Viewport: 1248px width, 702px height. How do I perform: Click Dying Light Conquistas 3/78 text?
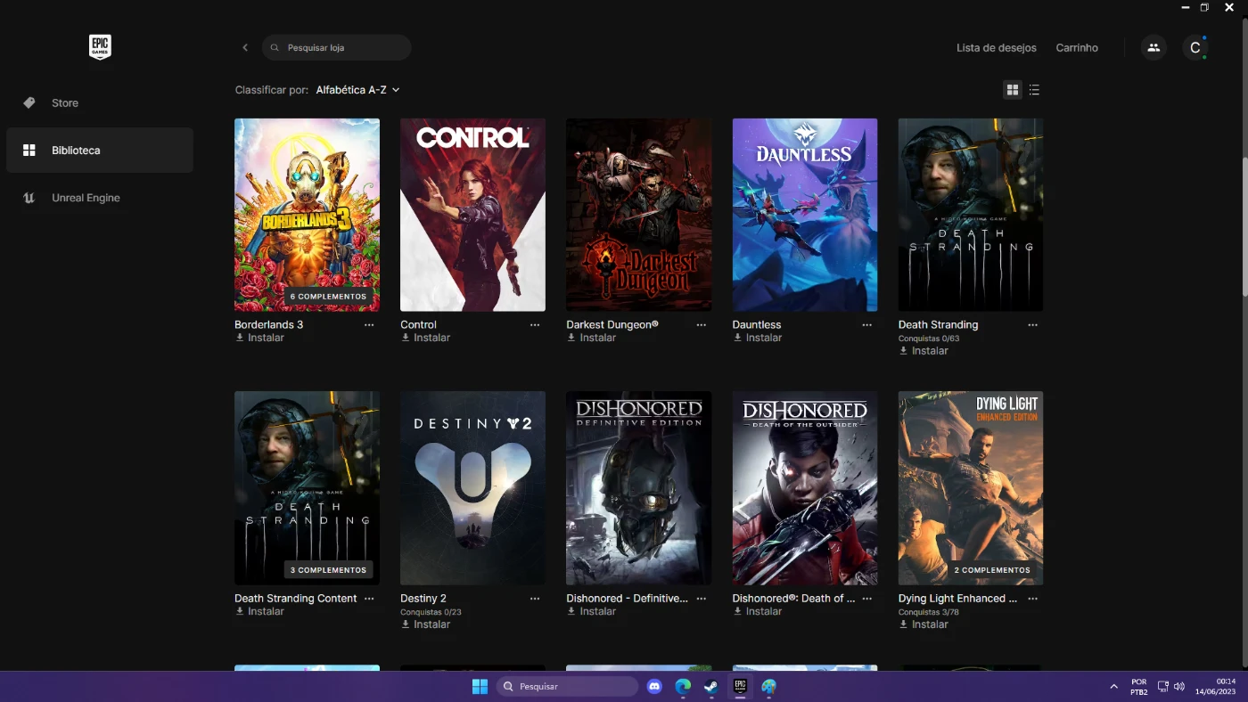coord(929,612)
